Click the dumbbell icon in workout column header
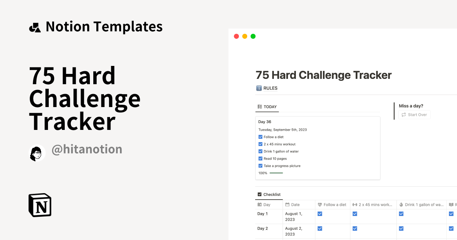The image size is (457, 240). (x=355, y=205)
